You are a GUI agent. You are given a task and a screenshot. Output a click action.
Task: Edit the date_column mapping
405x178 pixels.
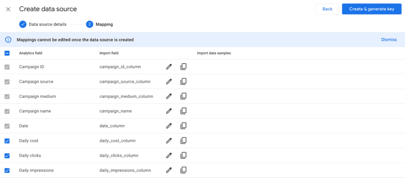pos(169,126)
